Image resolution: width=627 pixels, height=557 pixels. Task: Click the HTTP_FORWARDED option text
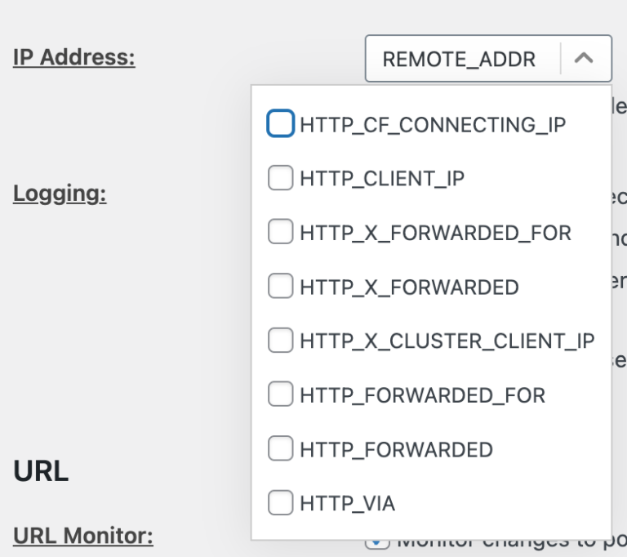396,450
